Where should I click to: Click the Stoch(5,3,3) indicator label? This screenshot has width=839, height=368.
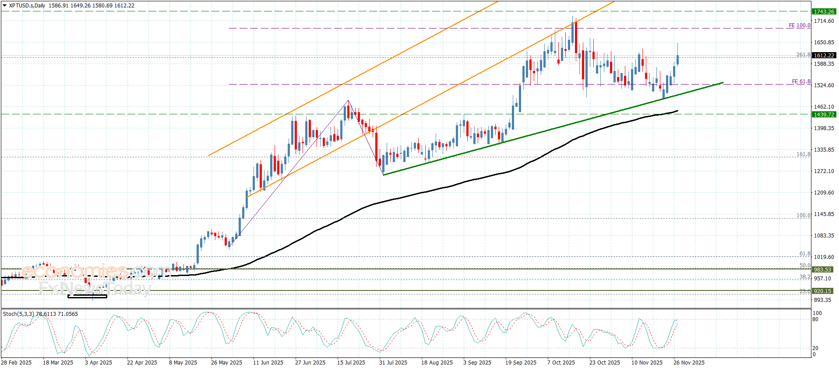point(18,314)
